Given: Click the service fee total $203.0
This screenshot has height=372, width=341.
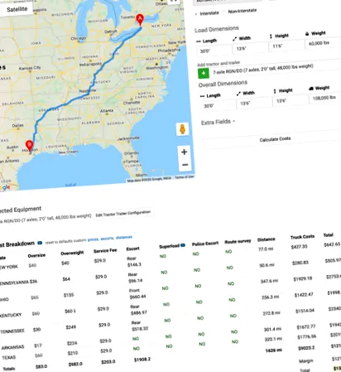Looking at the screenshot, I should (x=108, y=362).
